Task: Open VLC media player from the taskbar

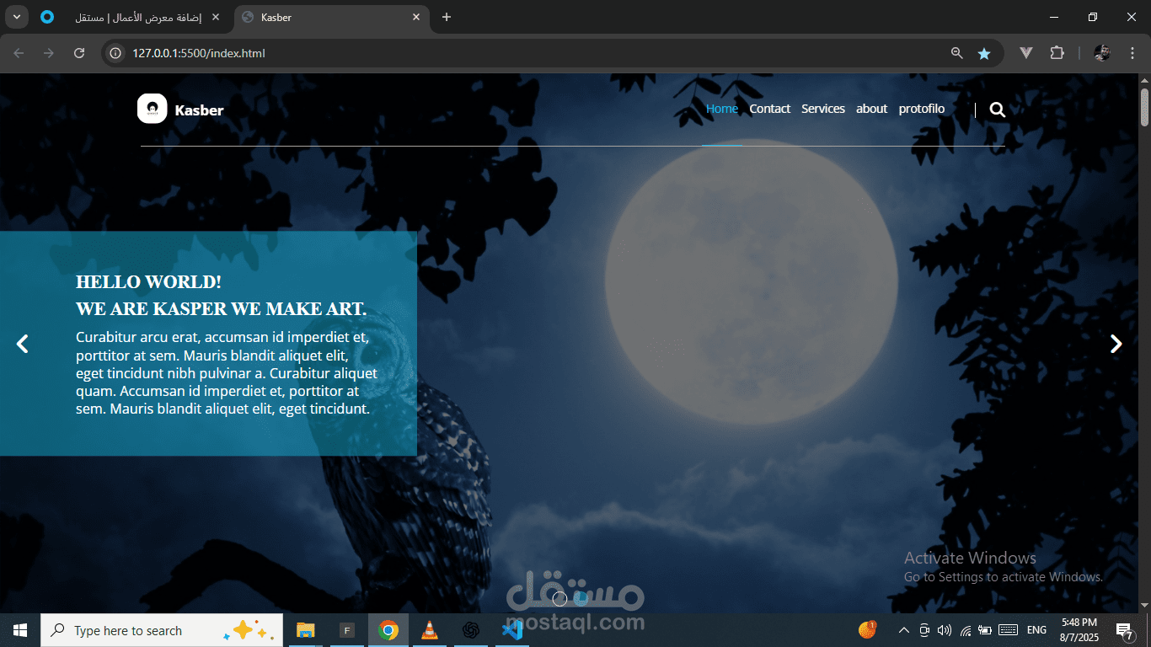Action: click(x=430, y=630)
